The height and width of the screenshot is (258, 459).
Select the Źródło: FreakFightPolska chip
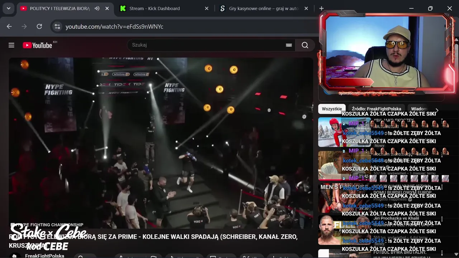coord(377,109)
